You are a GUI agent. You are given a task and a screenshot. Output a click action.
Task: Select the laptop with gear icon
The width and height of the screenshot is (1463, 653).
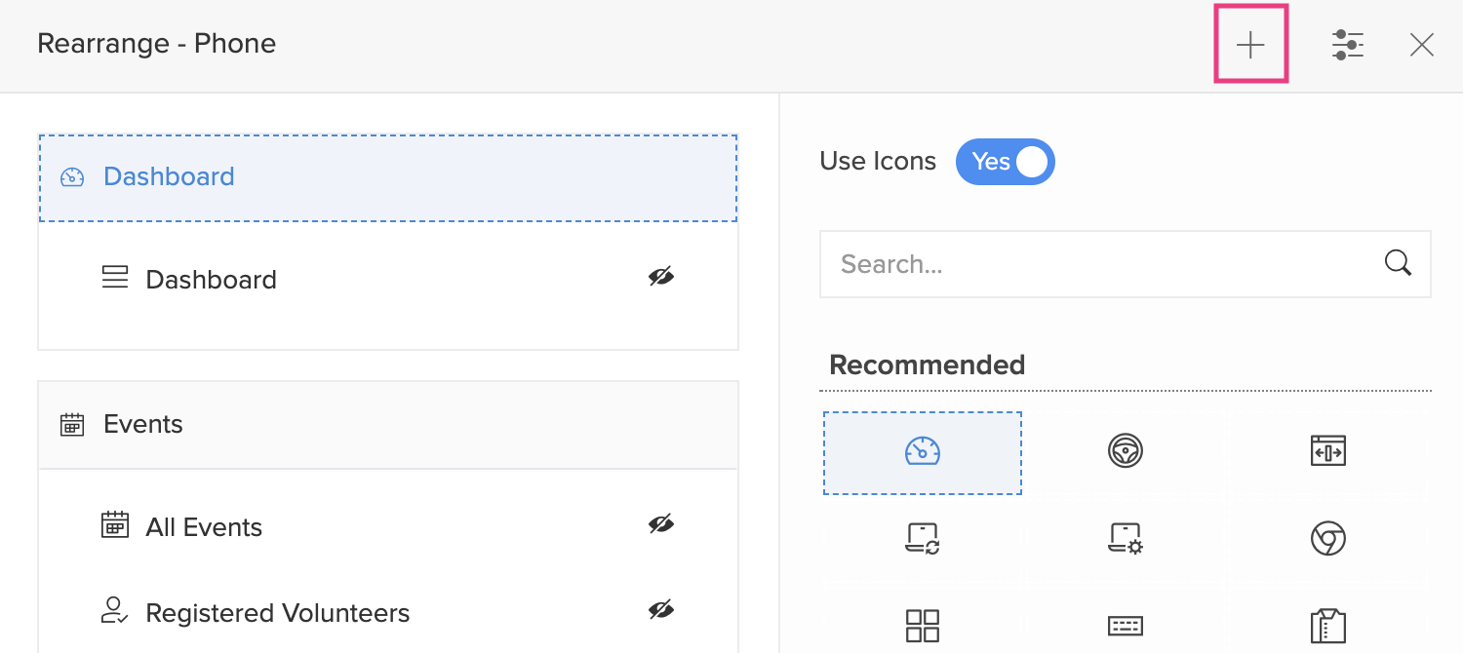click(x=1126, y=538)
